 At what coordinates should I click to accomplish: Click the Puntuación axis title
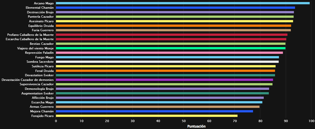196,126
